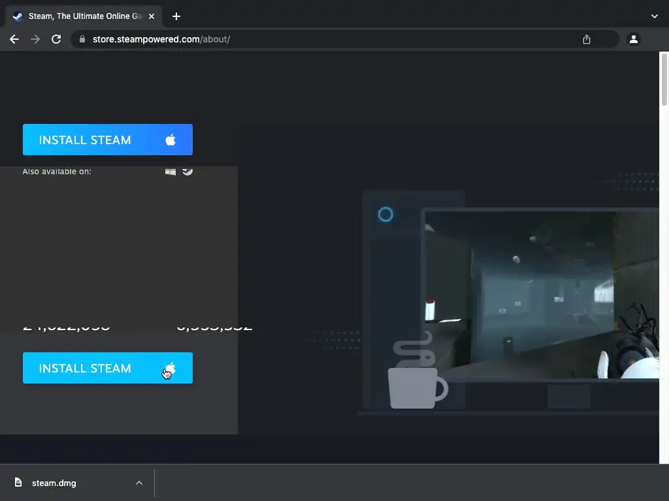Go back to the previous page
The height and width of the screenshot is (501, 669).
point(14,39)
